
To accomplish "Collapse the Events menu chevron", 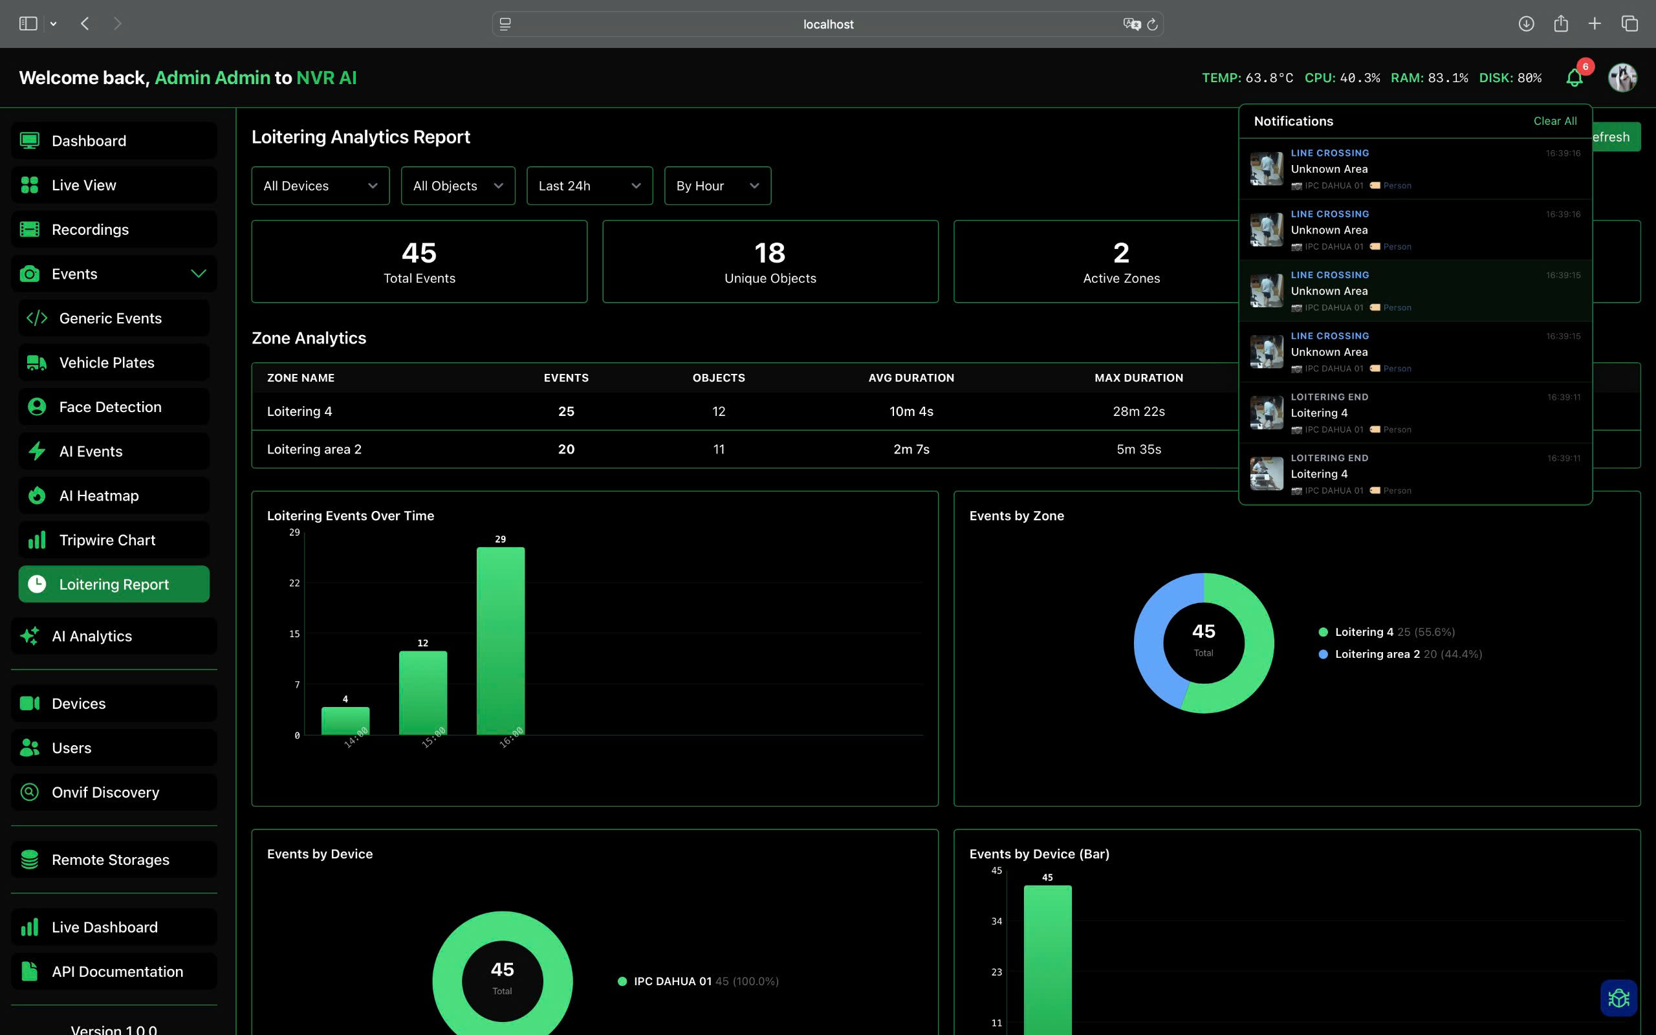I will coord(199,274).
